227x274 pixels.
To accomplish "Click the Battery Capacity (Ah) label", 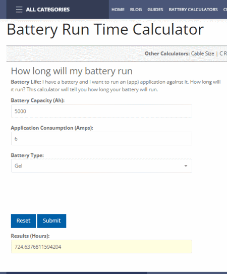I will 38,100.
